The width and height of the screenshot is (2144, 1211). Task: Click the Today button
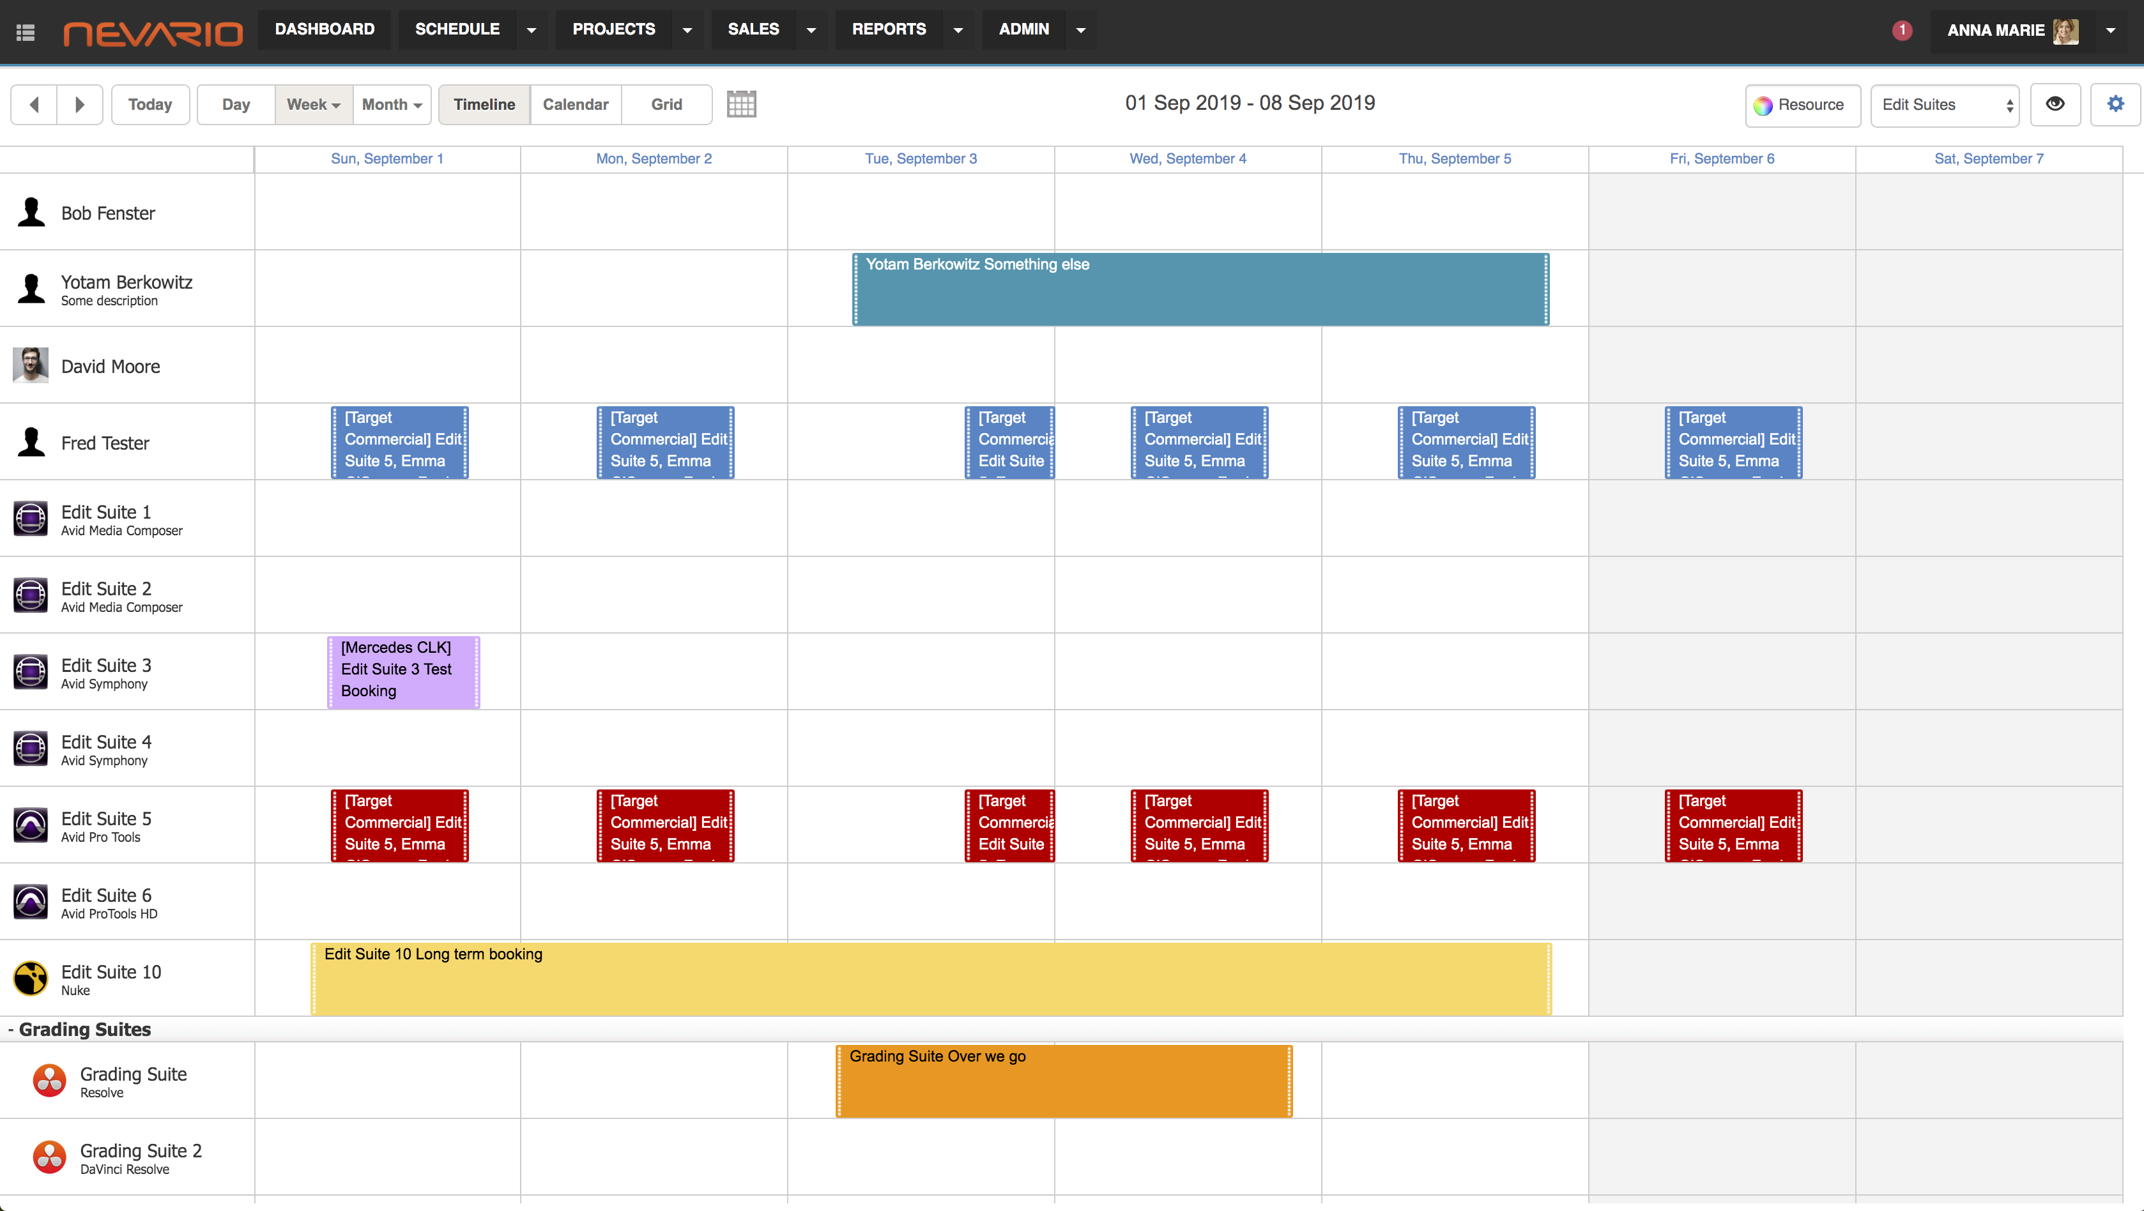pos(150,105)
